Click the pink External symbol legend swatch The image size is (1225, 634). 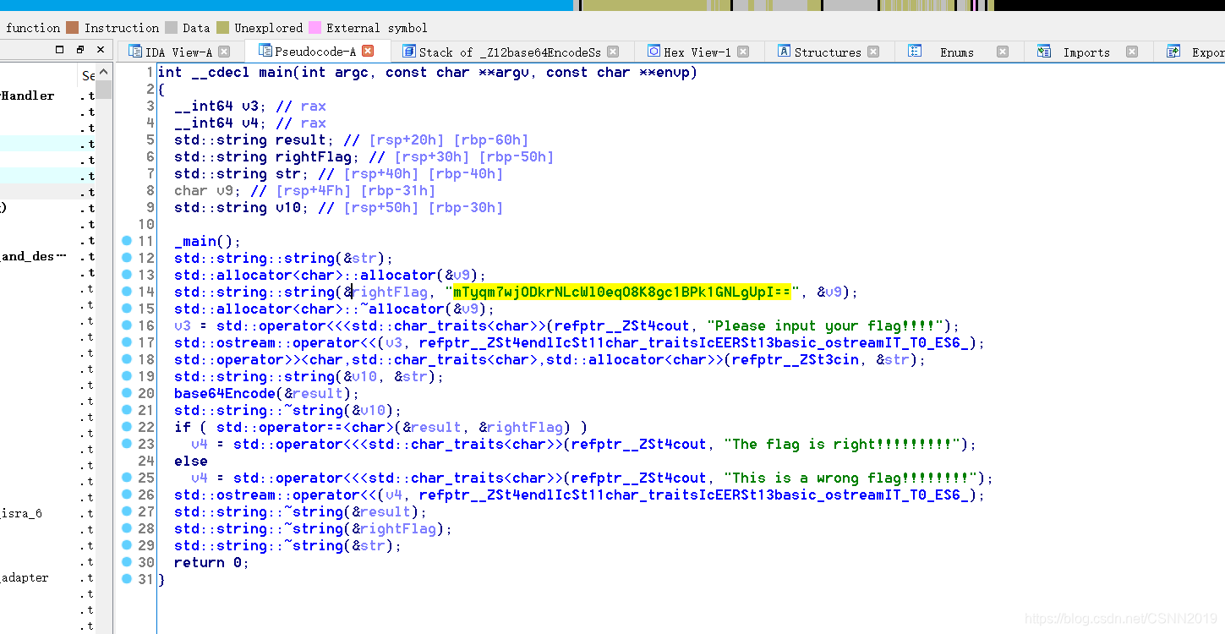click(x=315, y=28)
